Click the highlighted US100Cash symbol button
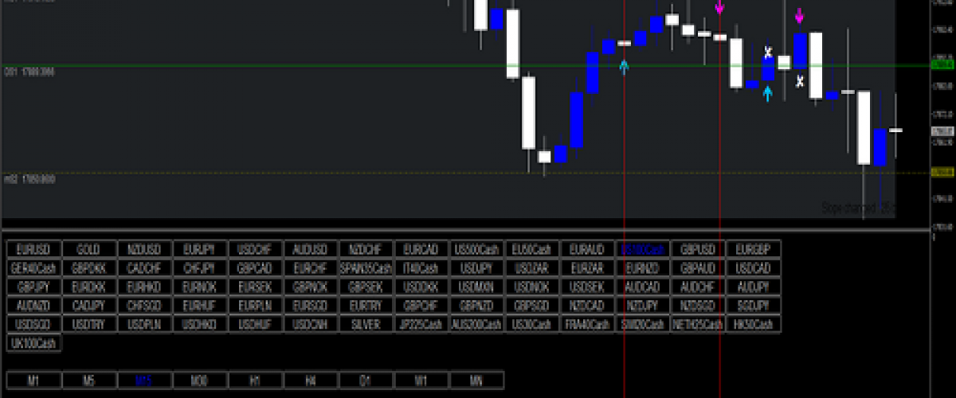 (642, 249)
